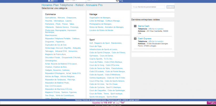The image size is (216, 106).
Task: Go to Cours de Yoga listings
Action: pos(95,46)
